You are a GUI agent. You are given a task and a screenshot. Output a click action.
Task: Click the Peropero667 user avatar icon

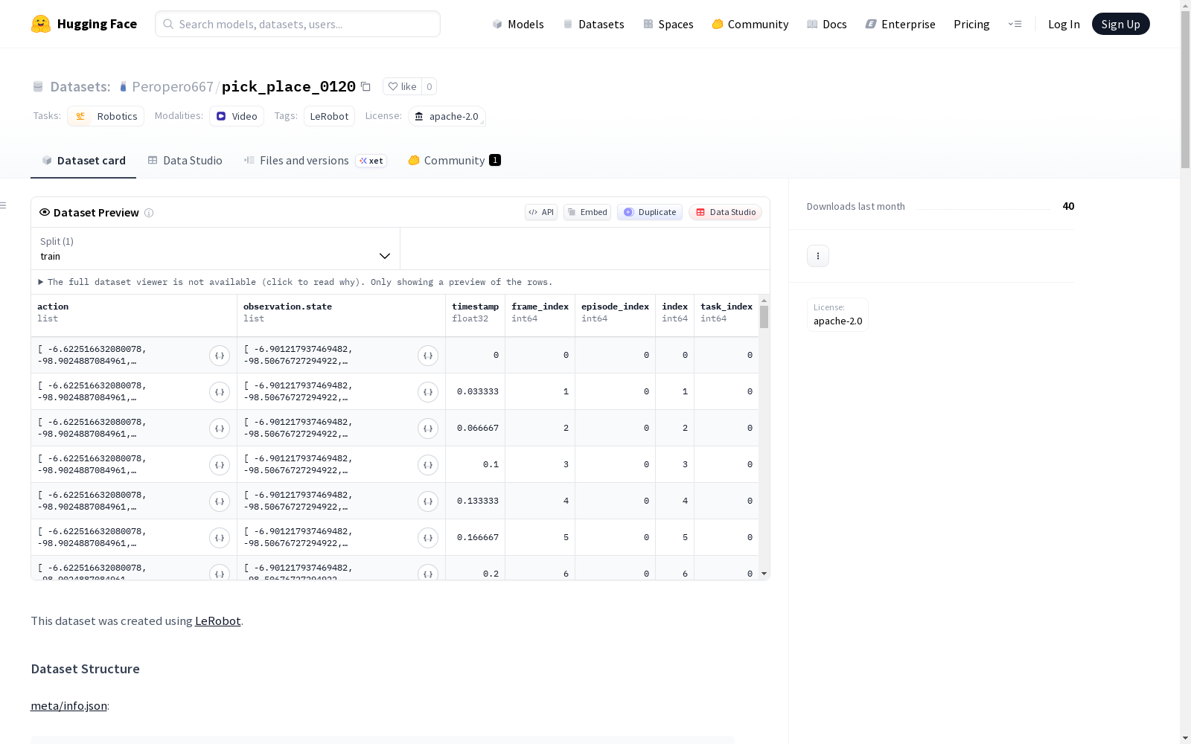tap(124, 87)
